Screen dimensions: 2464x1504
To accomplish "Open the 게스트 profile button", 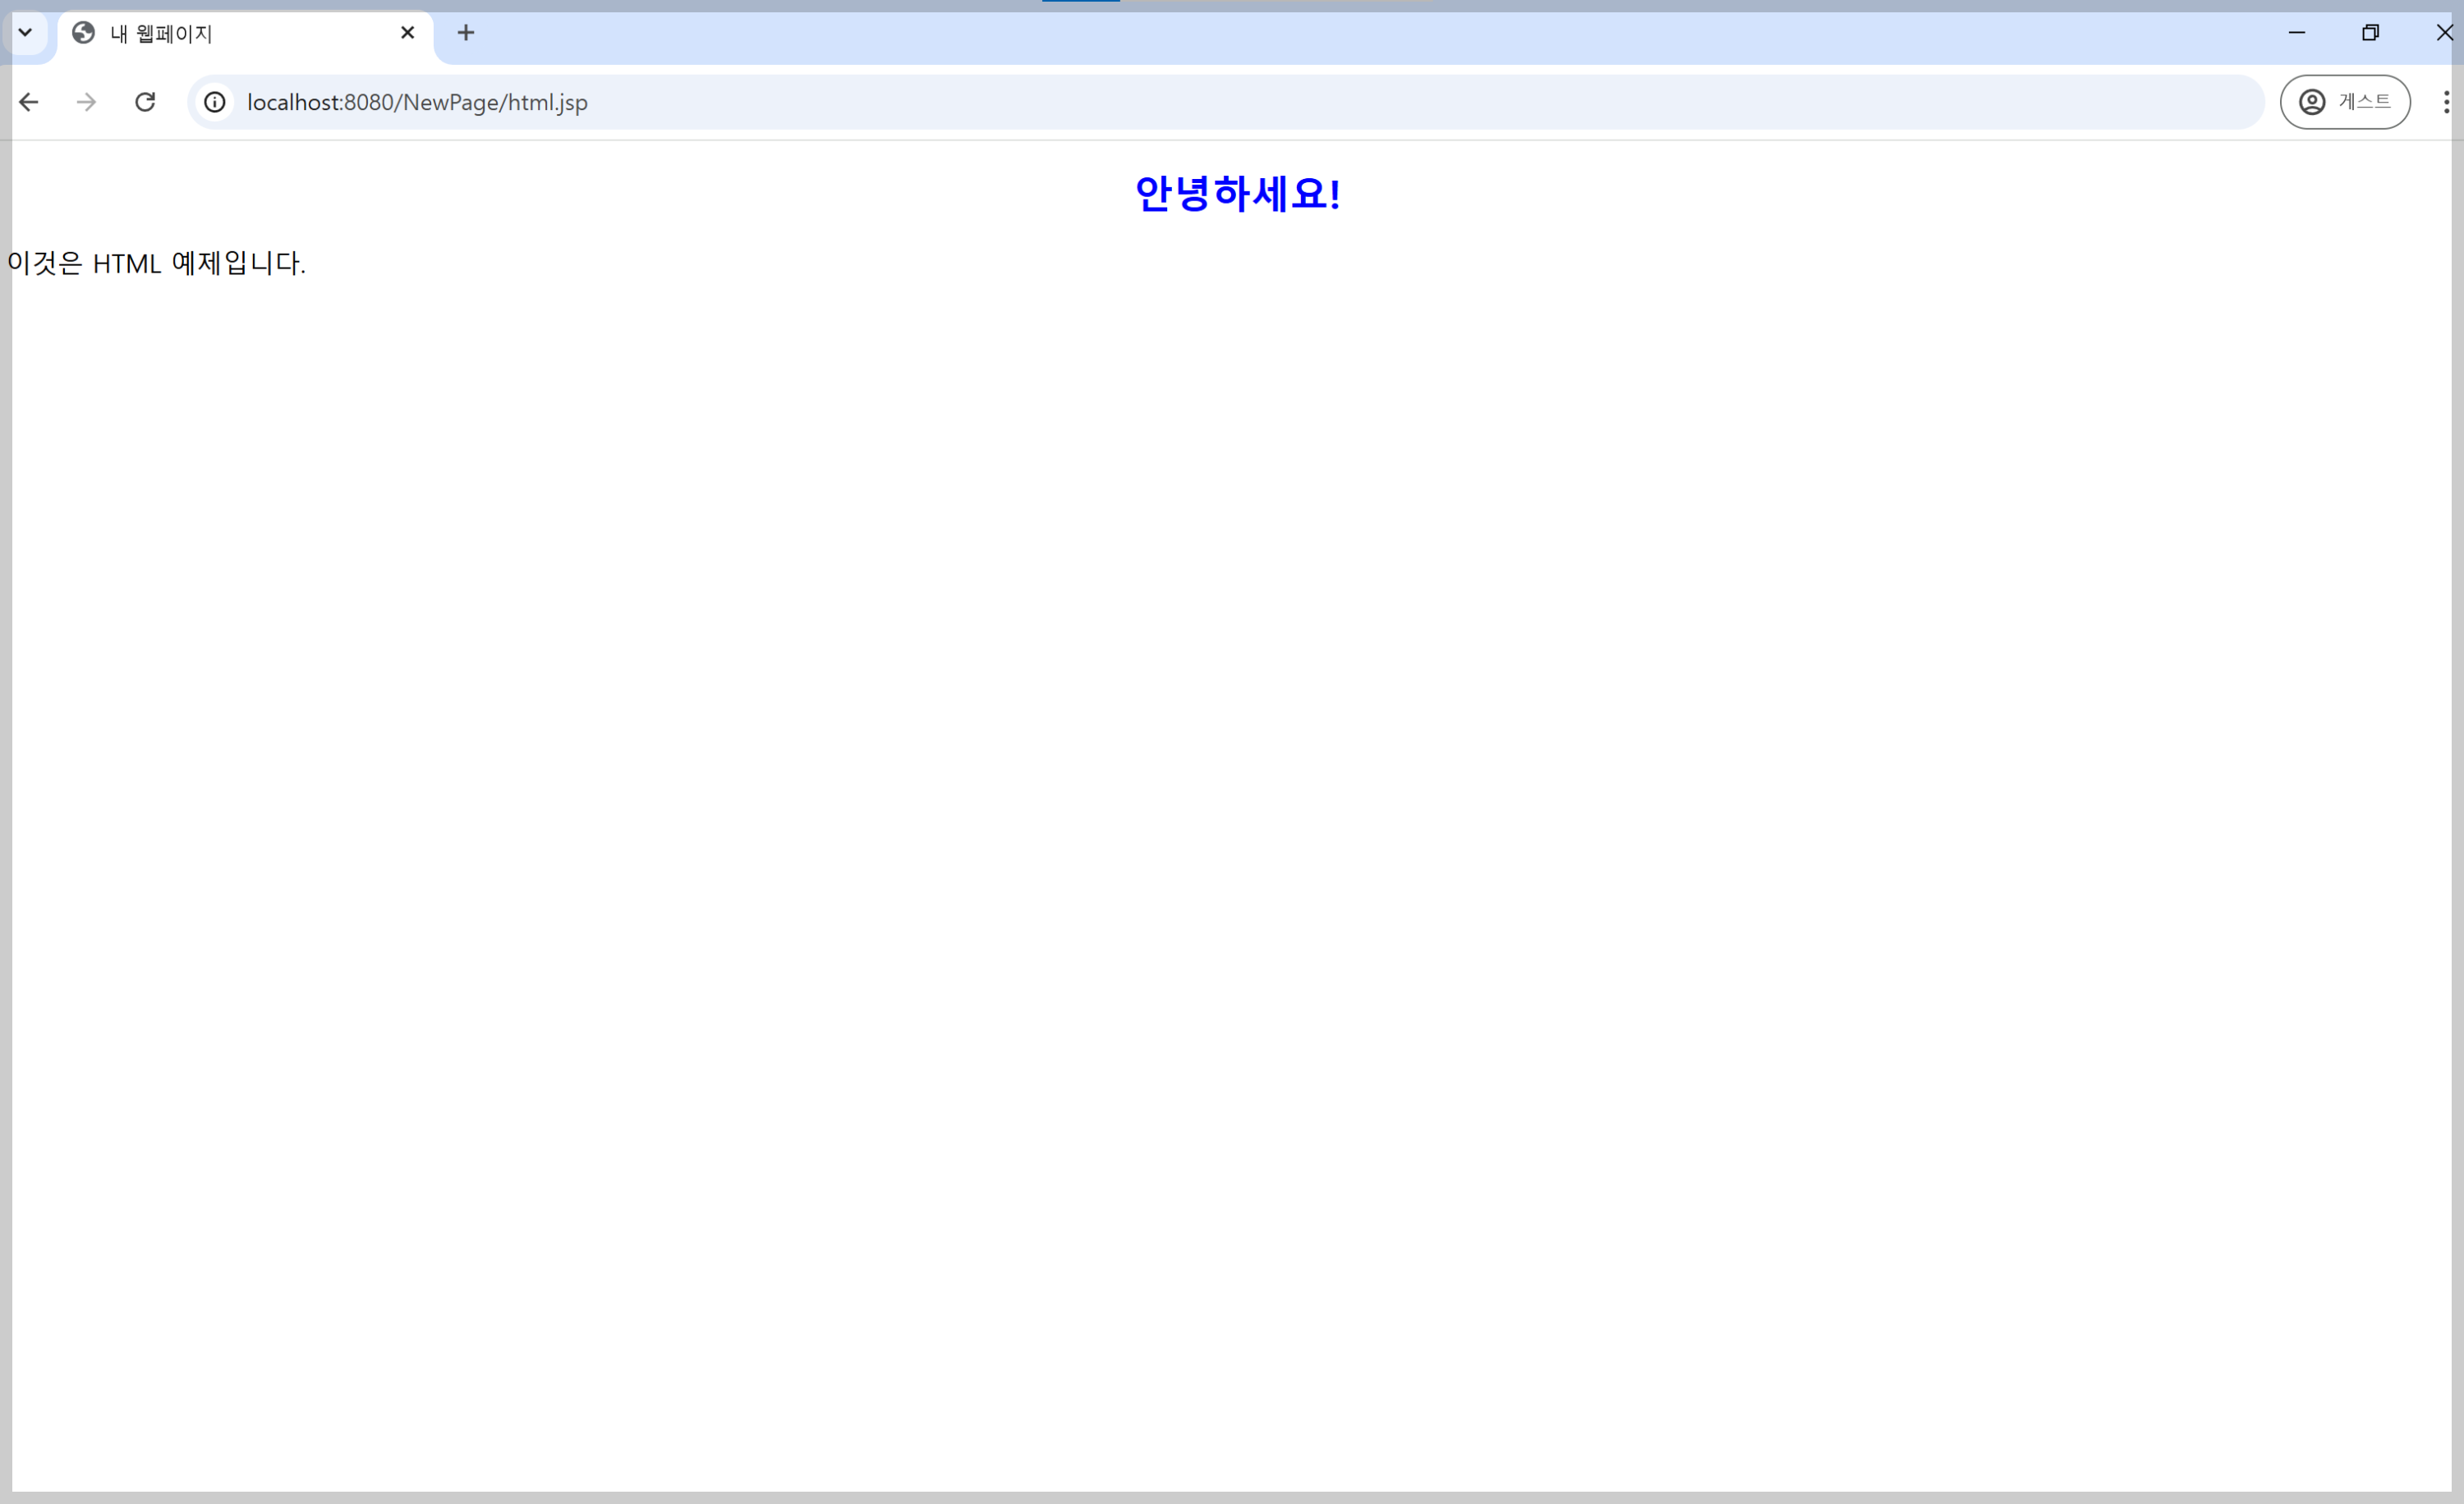I will point(2344,102).
